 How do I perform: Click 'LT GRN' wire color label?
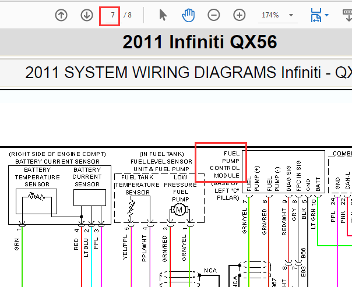[x=314, y=219]
